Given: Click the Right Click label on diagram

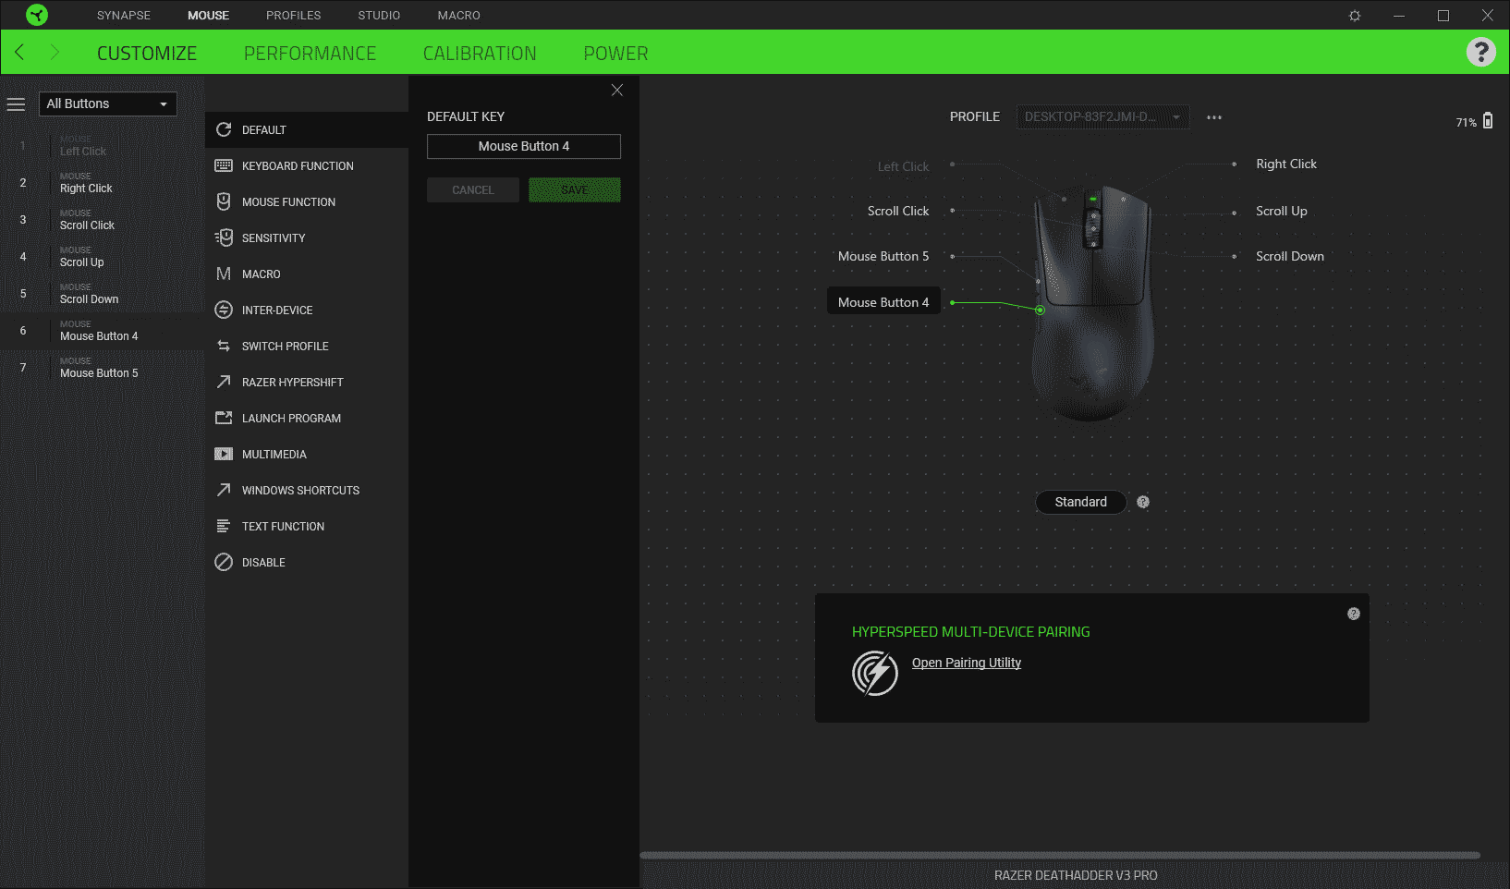Looking at the screenshot, I should click(x=1286, y=164).
